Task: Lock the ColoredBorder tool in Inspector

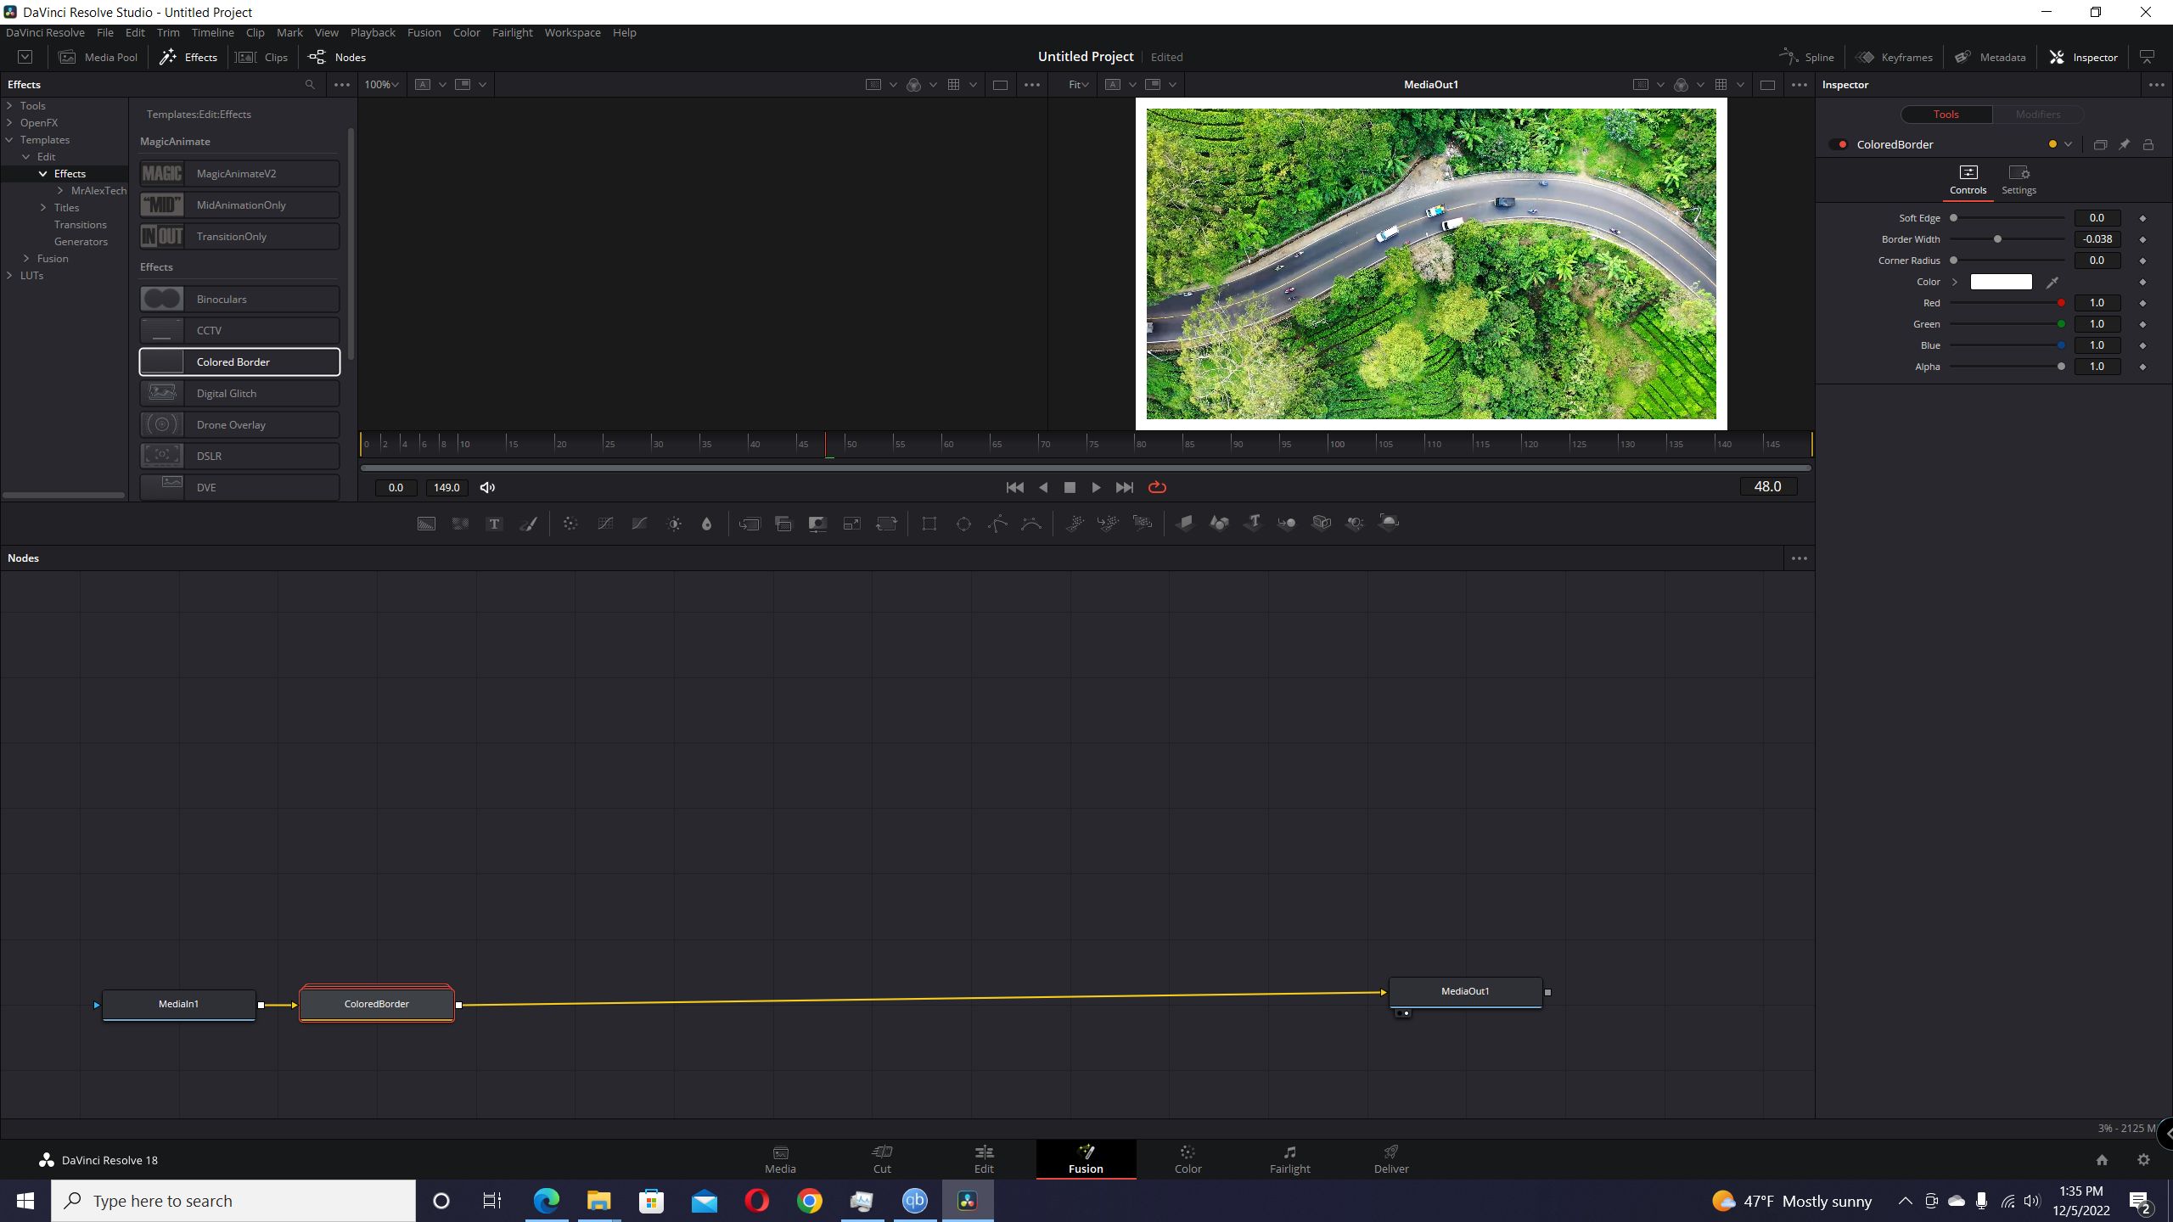Action: click(x=2148, y=144)
